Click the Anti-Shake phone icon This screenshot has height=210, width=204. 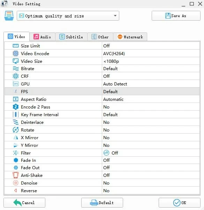[16, 175]
